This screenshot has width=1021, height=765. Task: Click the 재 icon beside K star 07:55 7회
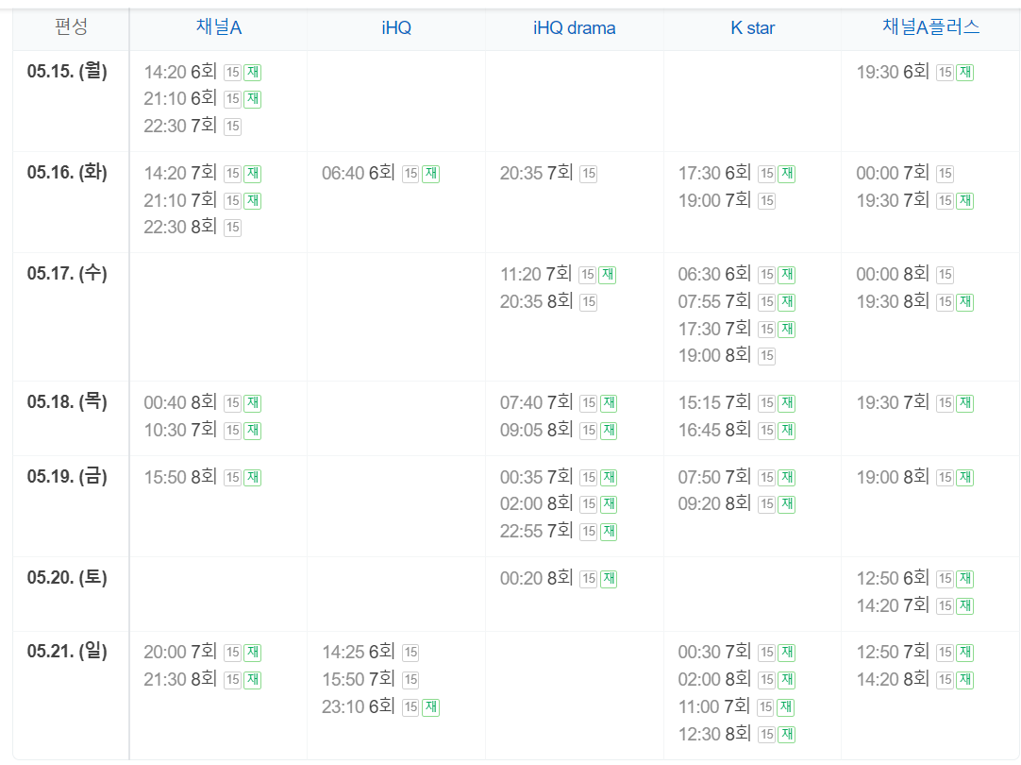[787, 302]
